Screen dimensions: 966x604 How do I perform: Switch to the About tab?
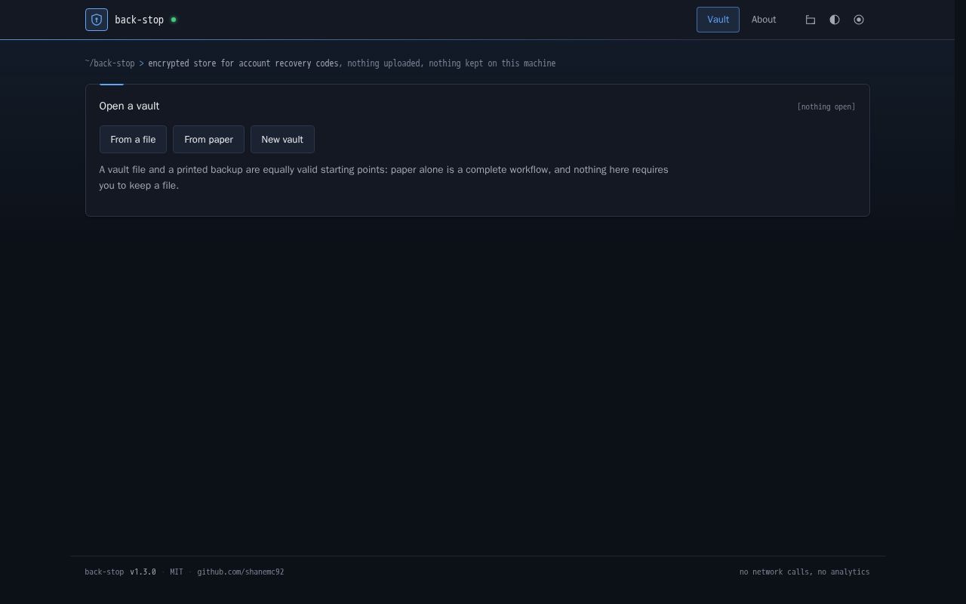[x=764, y=20]
